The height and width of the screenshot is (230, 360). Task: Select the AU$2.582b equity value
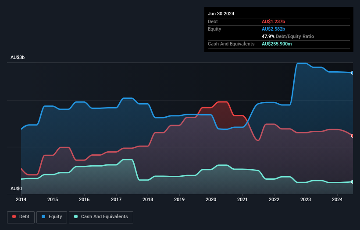(x=273, y=29)
